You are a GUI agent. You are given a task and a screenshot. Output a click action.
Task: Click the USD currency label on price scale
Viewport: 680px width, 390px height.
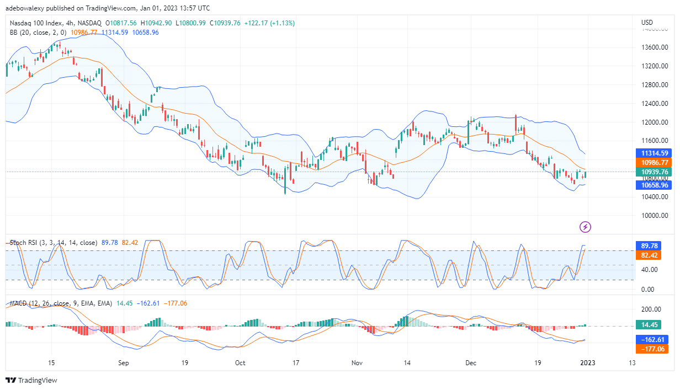coord(647,22)
